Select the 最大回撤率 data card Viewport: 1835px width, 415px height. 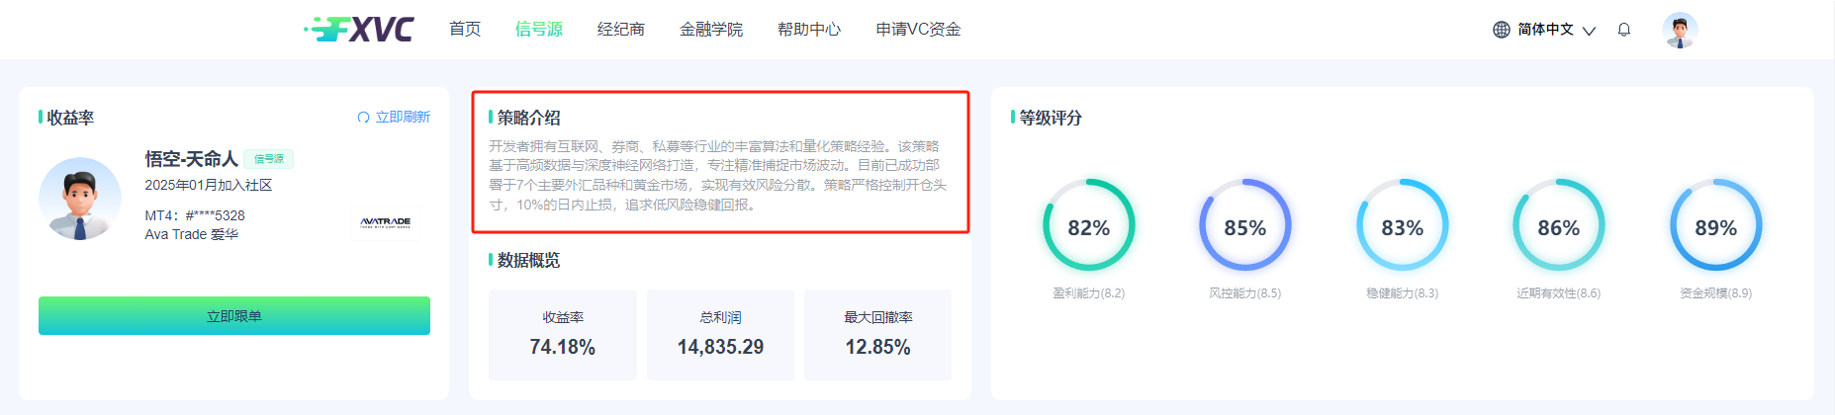point(877,334)
